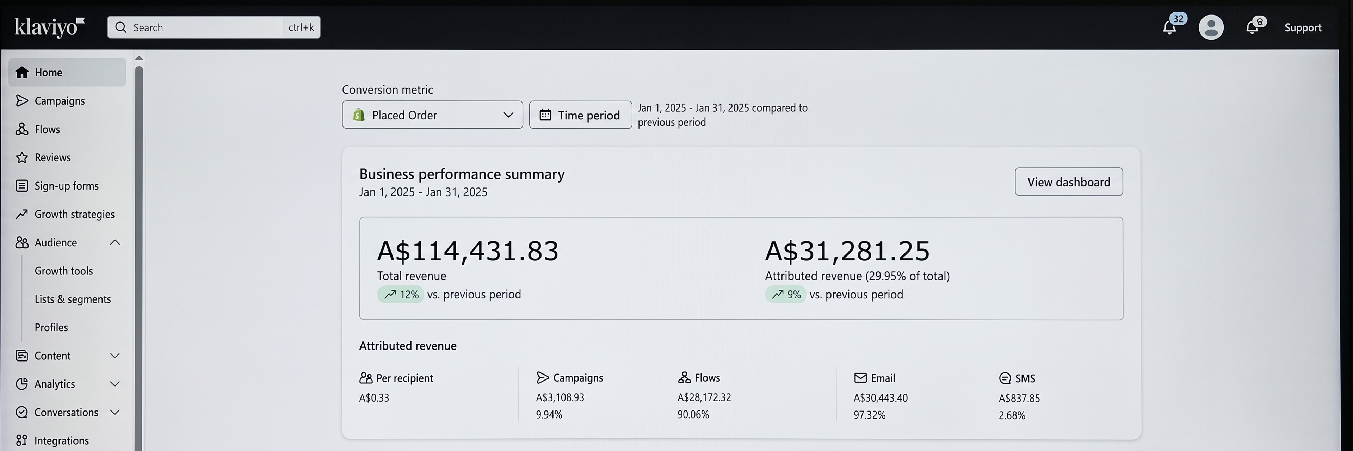
Task: Click the Analytics pie chart icon
Action: pos(21,384)
